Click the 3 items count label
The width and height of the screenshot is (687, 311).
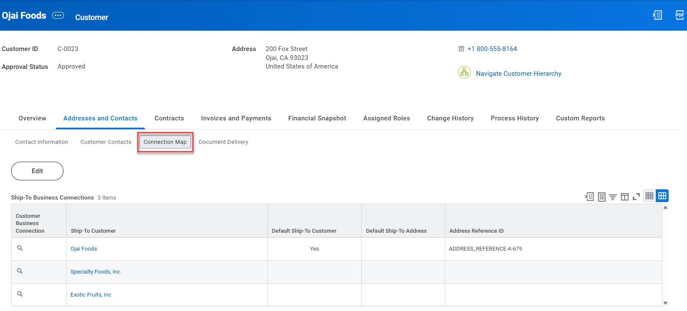coord(107,198)
